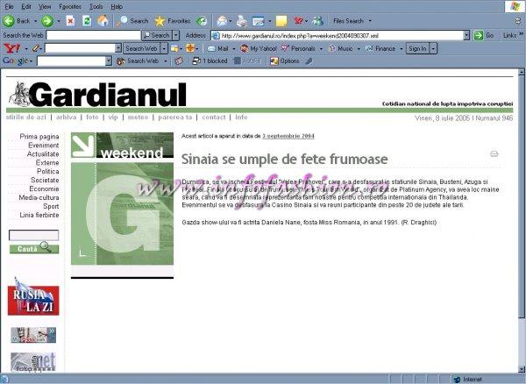Expand the address bar URL dropdown
The height and width of the screenshot is (384, 526).
click(466, 35)
